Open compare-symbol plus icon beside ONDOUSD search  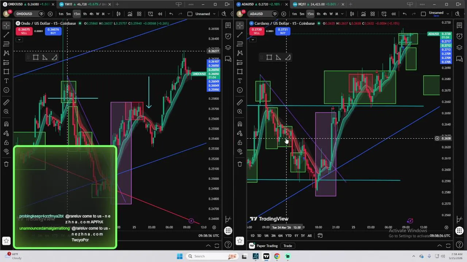click(x=50, y=14)
